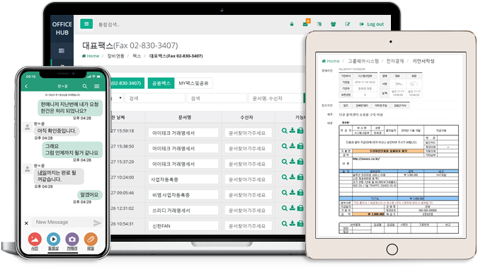Attach a video with the 동영상 icon

coord(53,240)
